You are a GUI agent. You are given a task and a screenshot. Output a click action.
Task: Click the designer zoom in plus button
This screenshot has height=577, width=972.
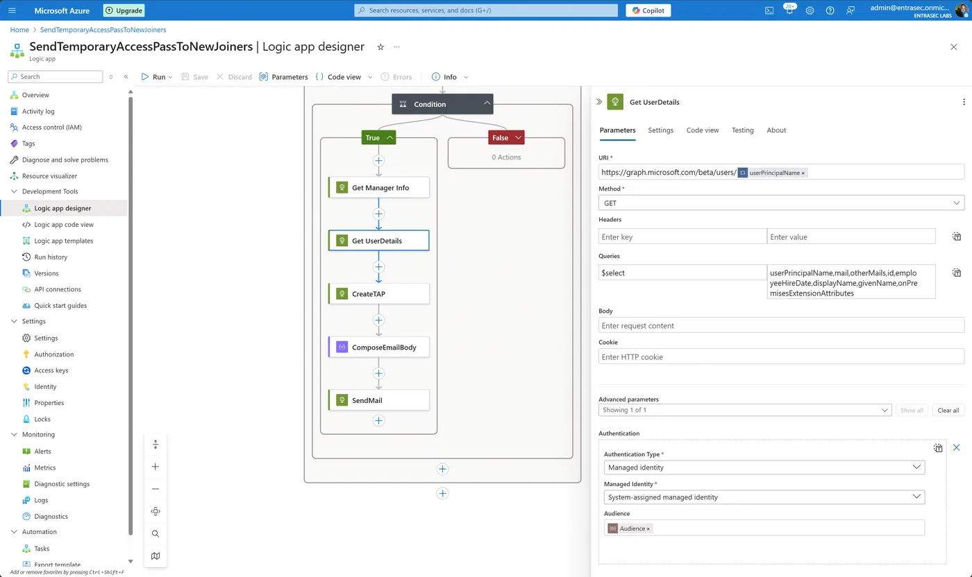point(156,467)
